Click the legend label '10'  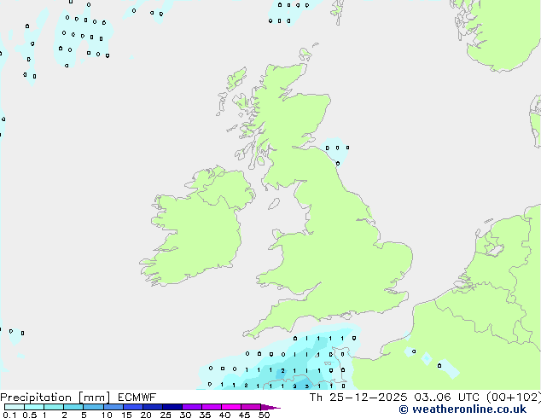(107, 415)
